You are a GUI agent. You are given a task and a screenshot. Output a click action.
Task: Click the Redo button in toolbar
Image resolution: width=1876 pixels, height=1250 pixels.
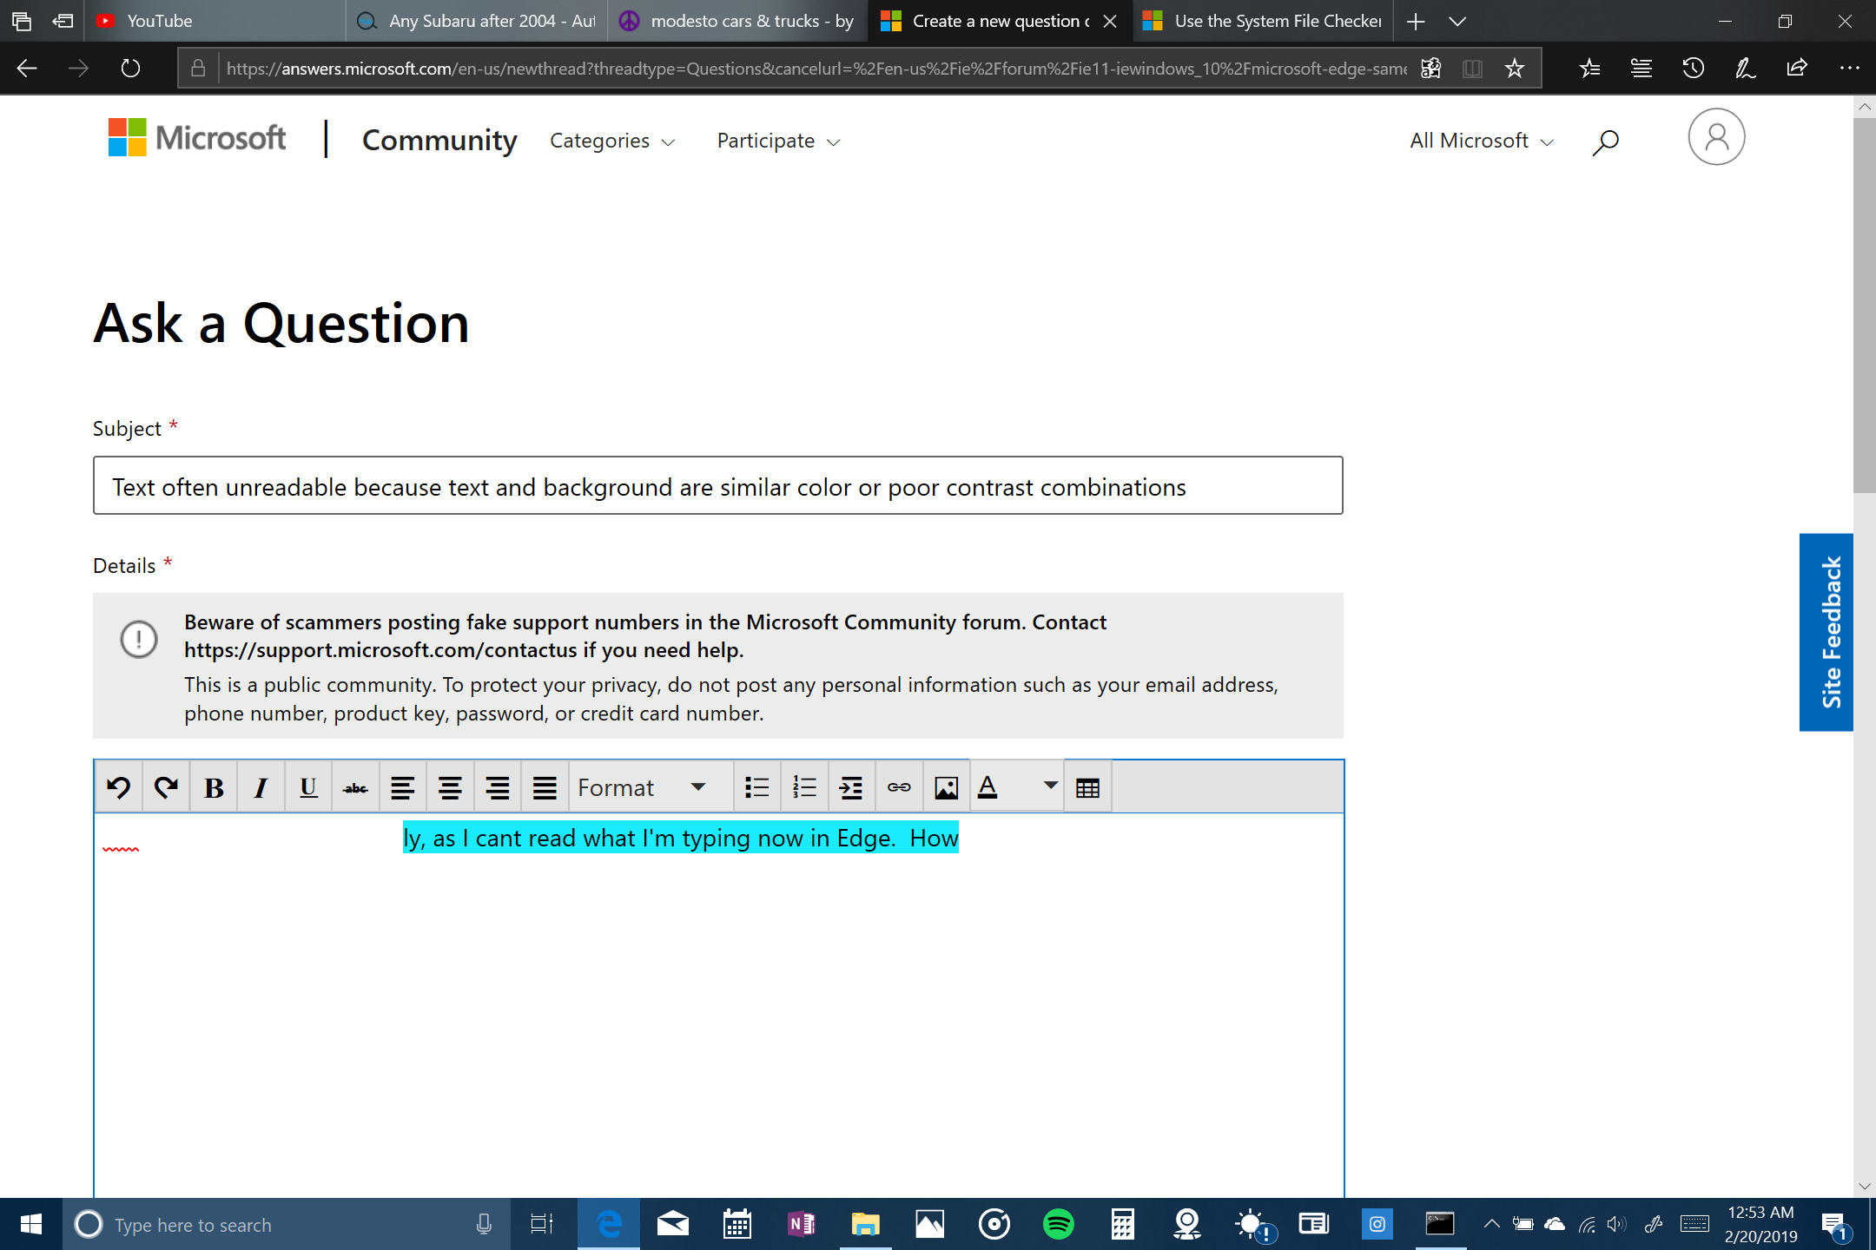166,786
